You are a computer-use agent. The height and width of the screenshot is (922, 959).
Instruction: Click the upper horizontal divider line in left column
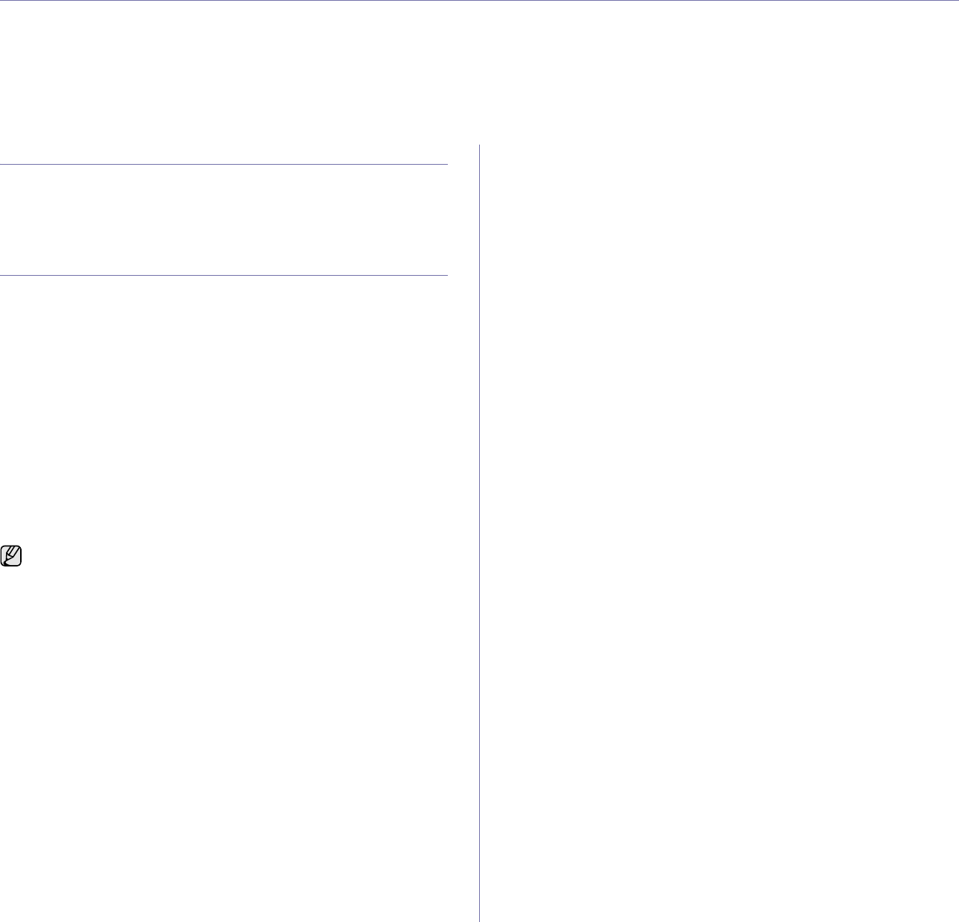224,164
